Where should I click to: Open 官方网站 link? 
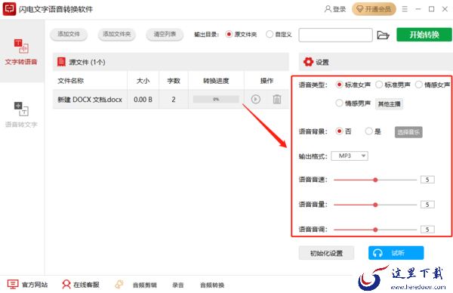click(x=27, y=285)
